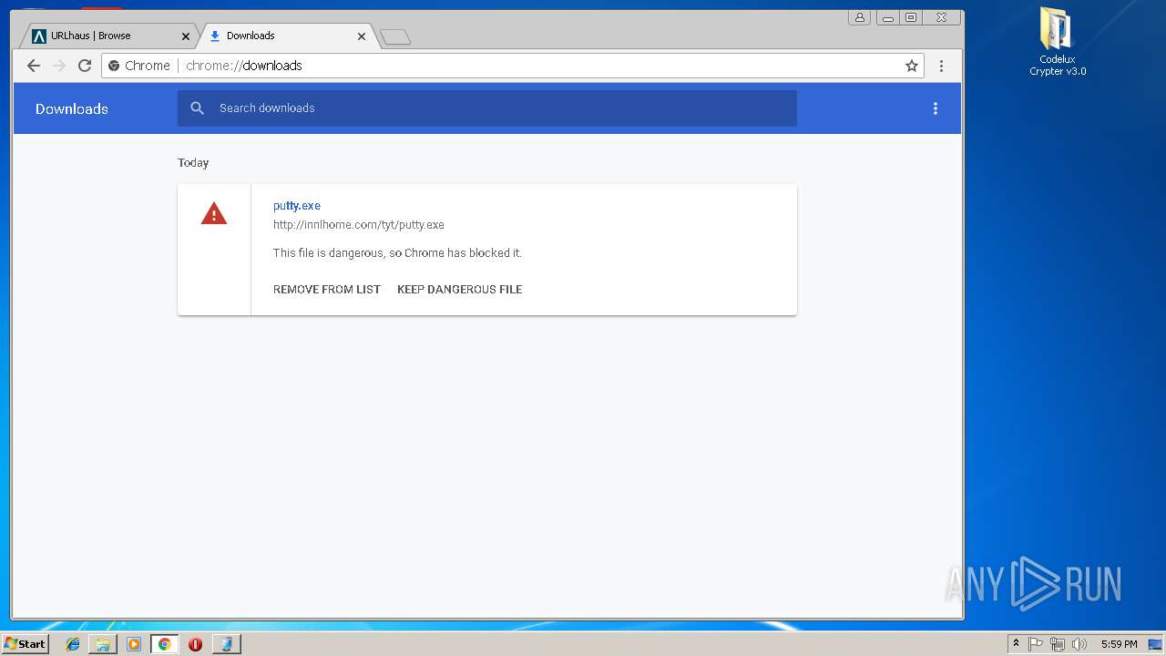This screenshot has width=1166, height=656.
Task: Bookmark page with the star icon
Action: tap(911, 66)
